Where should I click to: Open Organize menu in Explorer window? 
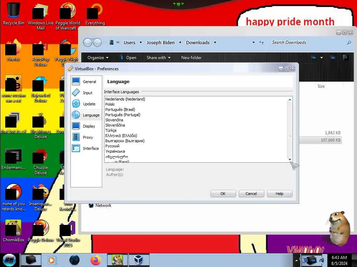[98, 58]
